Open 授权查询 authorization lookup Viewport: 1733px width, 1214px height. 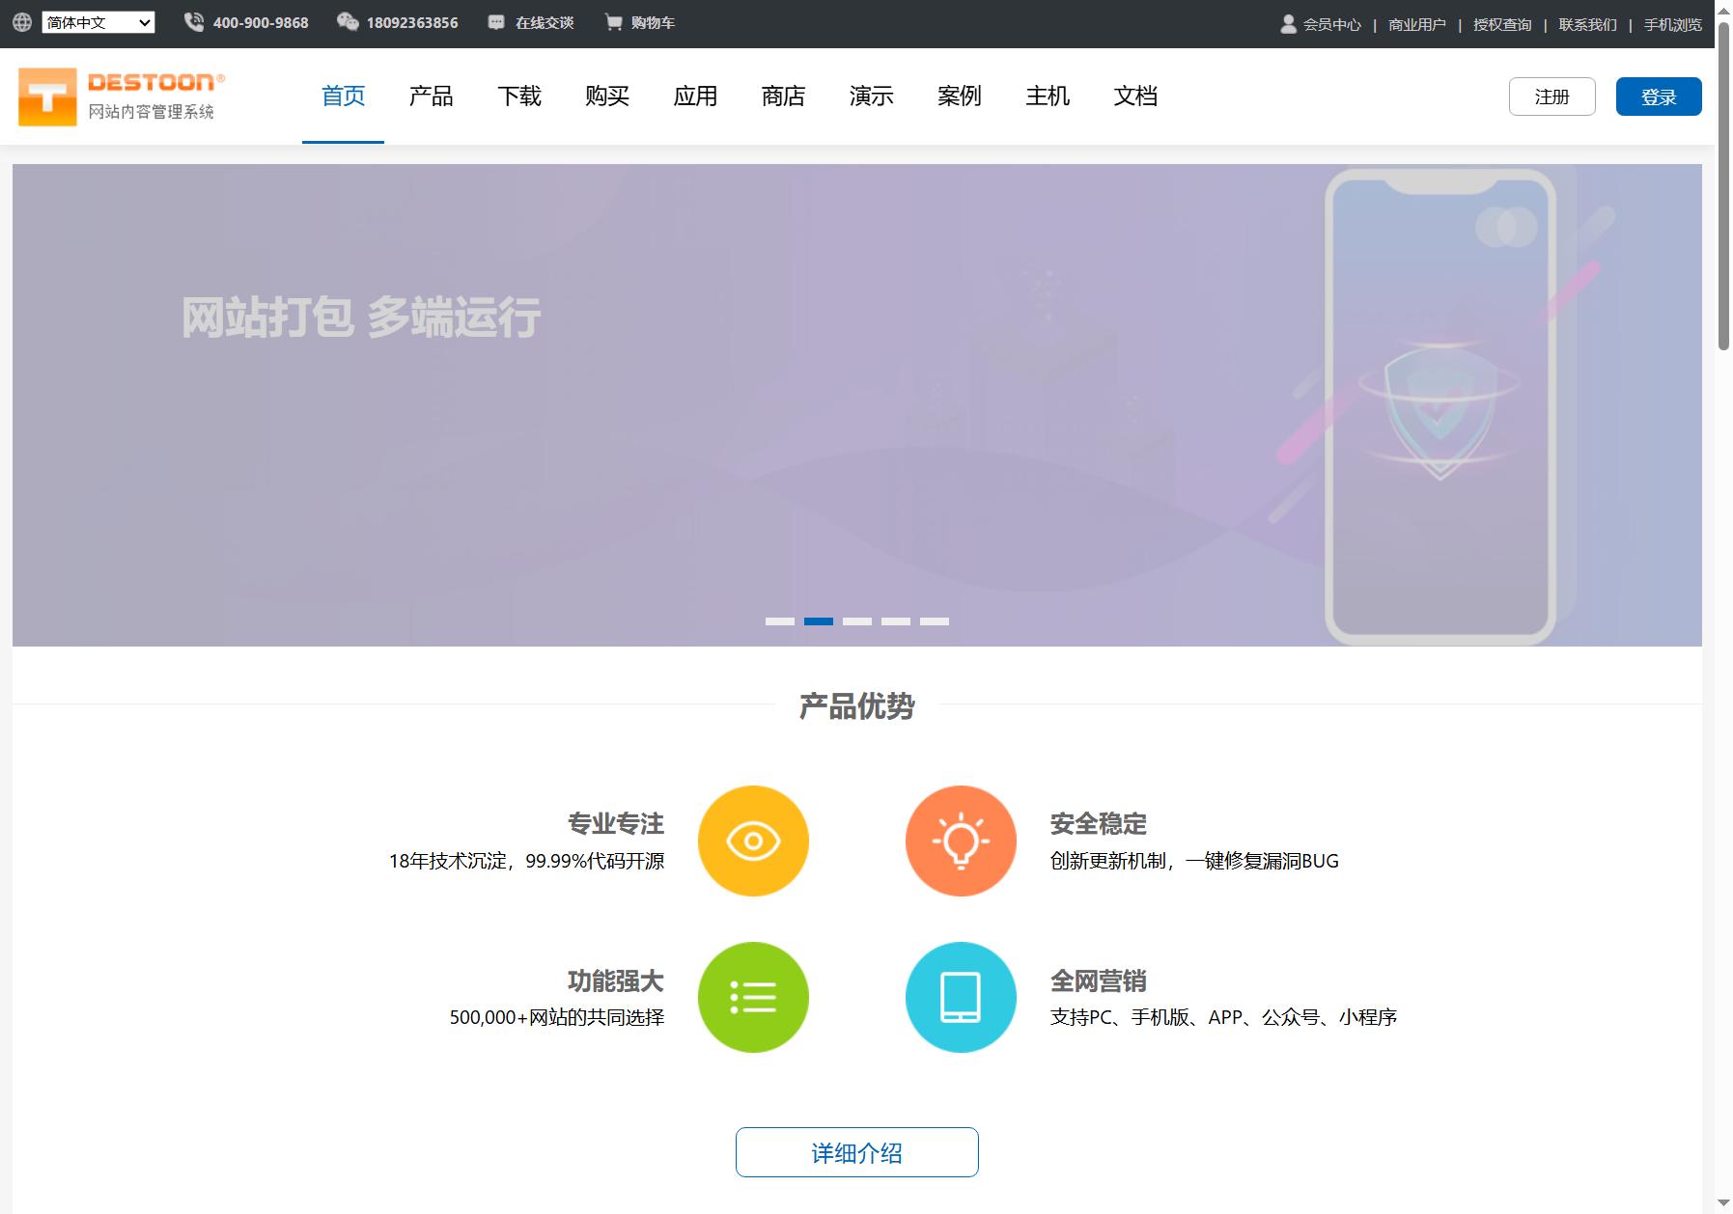(x=1502, y=25)
